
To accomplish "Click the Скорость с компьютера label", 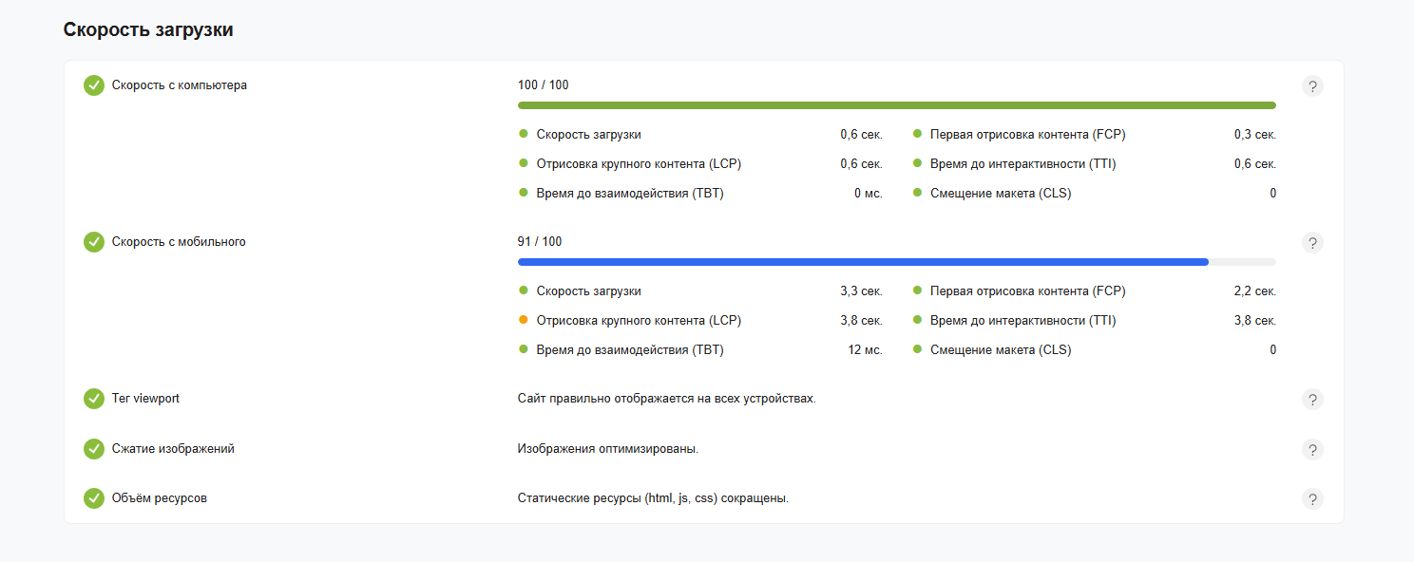I will 180,85.
